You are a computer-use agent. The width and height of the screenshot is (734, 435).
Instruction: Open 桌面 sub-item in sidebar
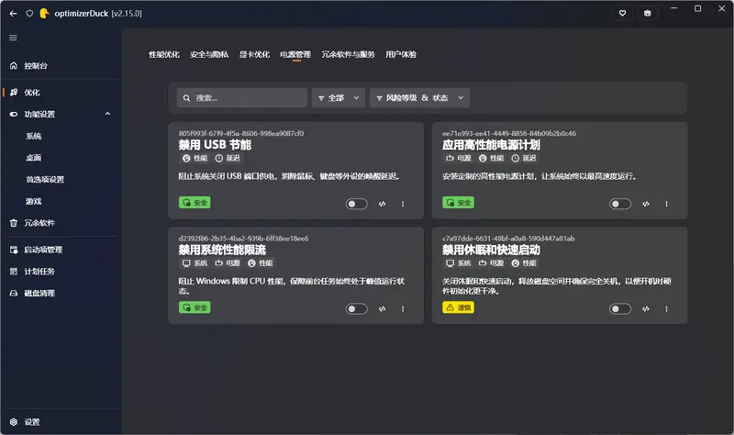pyautogui.click(x=34, y=158)
